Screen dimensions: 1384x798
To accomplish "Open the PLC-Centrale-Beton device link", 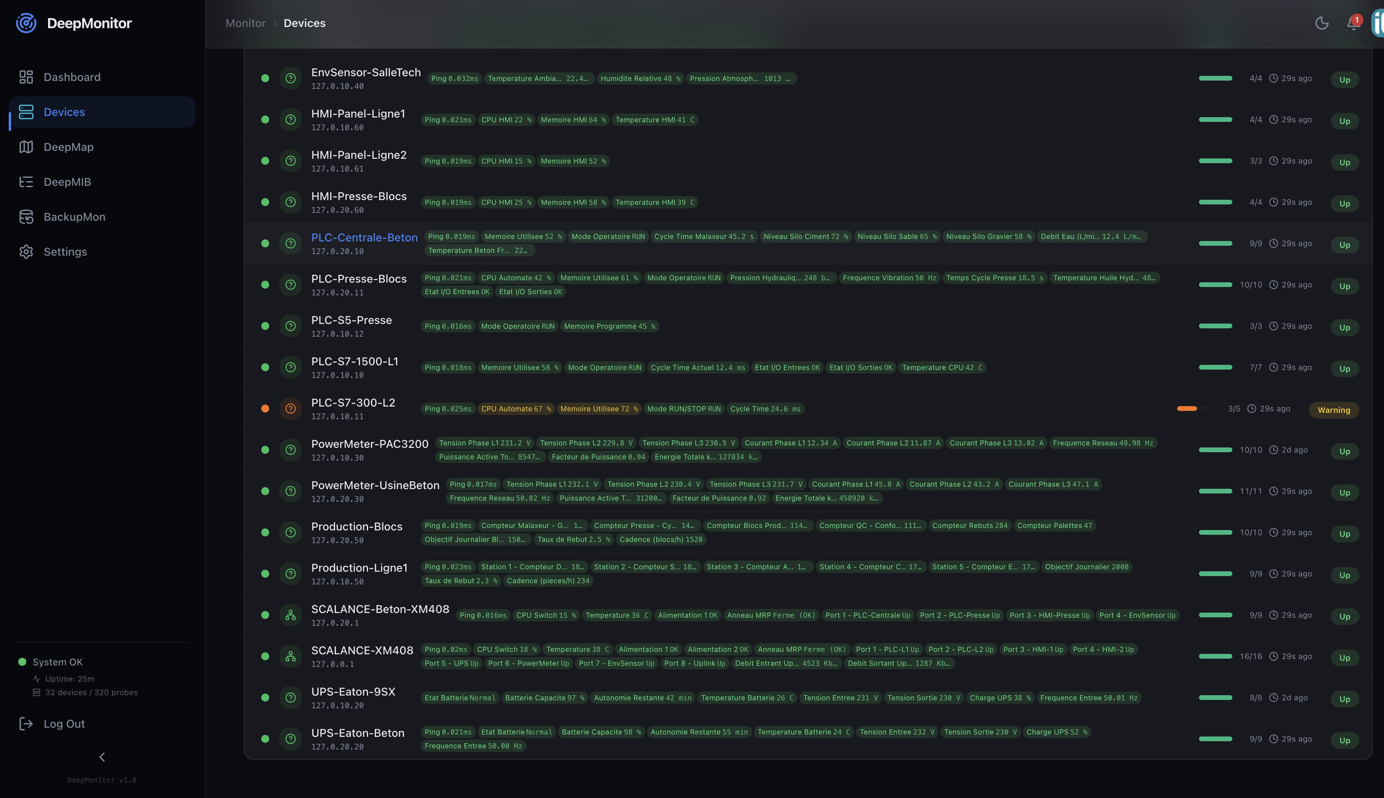I will click(x=364, y=237).
